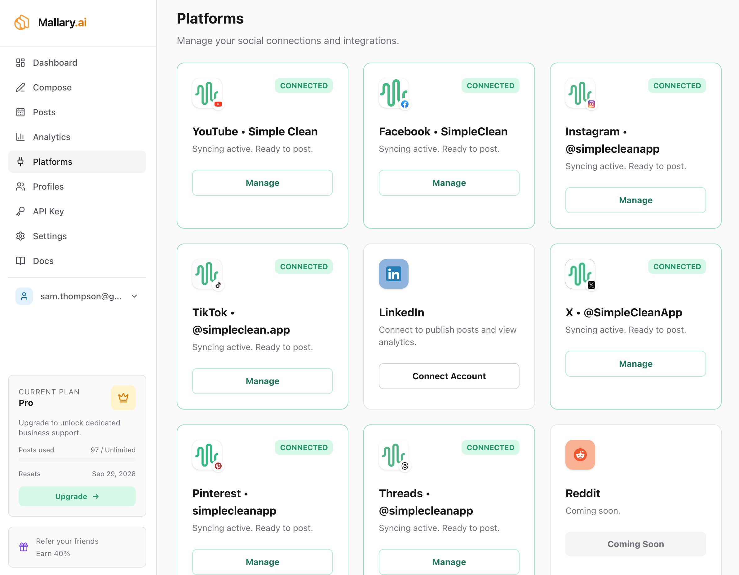This screenshot has height=575, width=739.
Task: Click the Pro plan crown icon
Action: (x=123, y=398)
